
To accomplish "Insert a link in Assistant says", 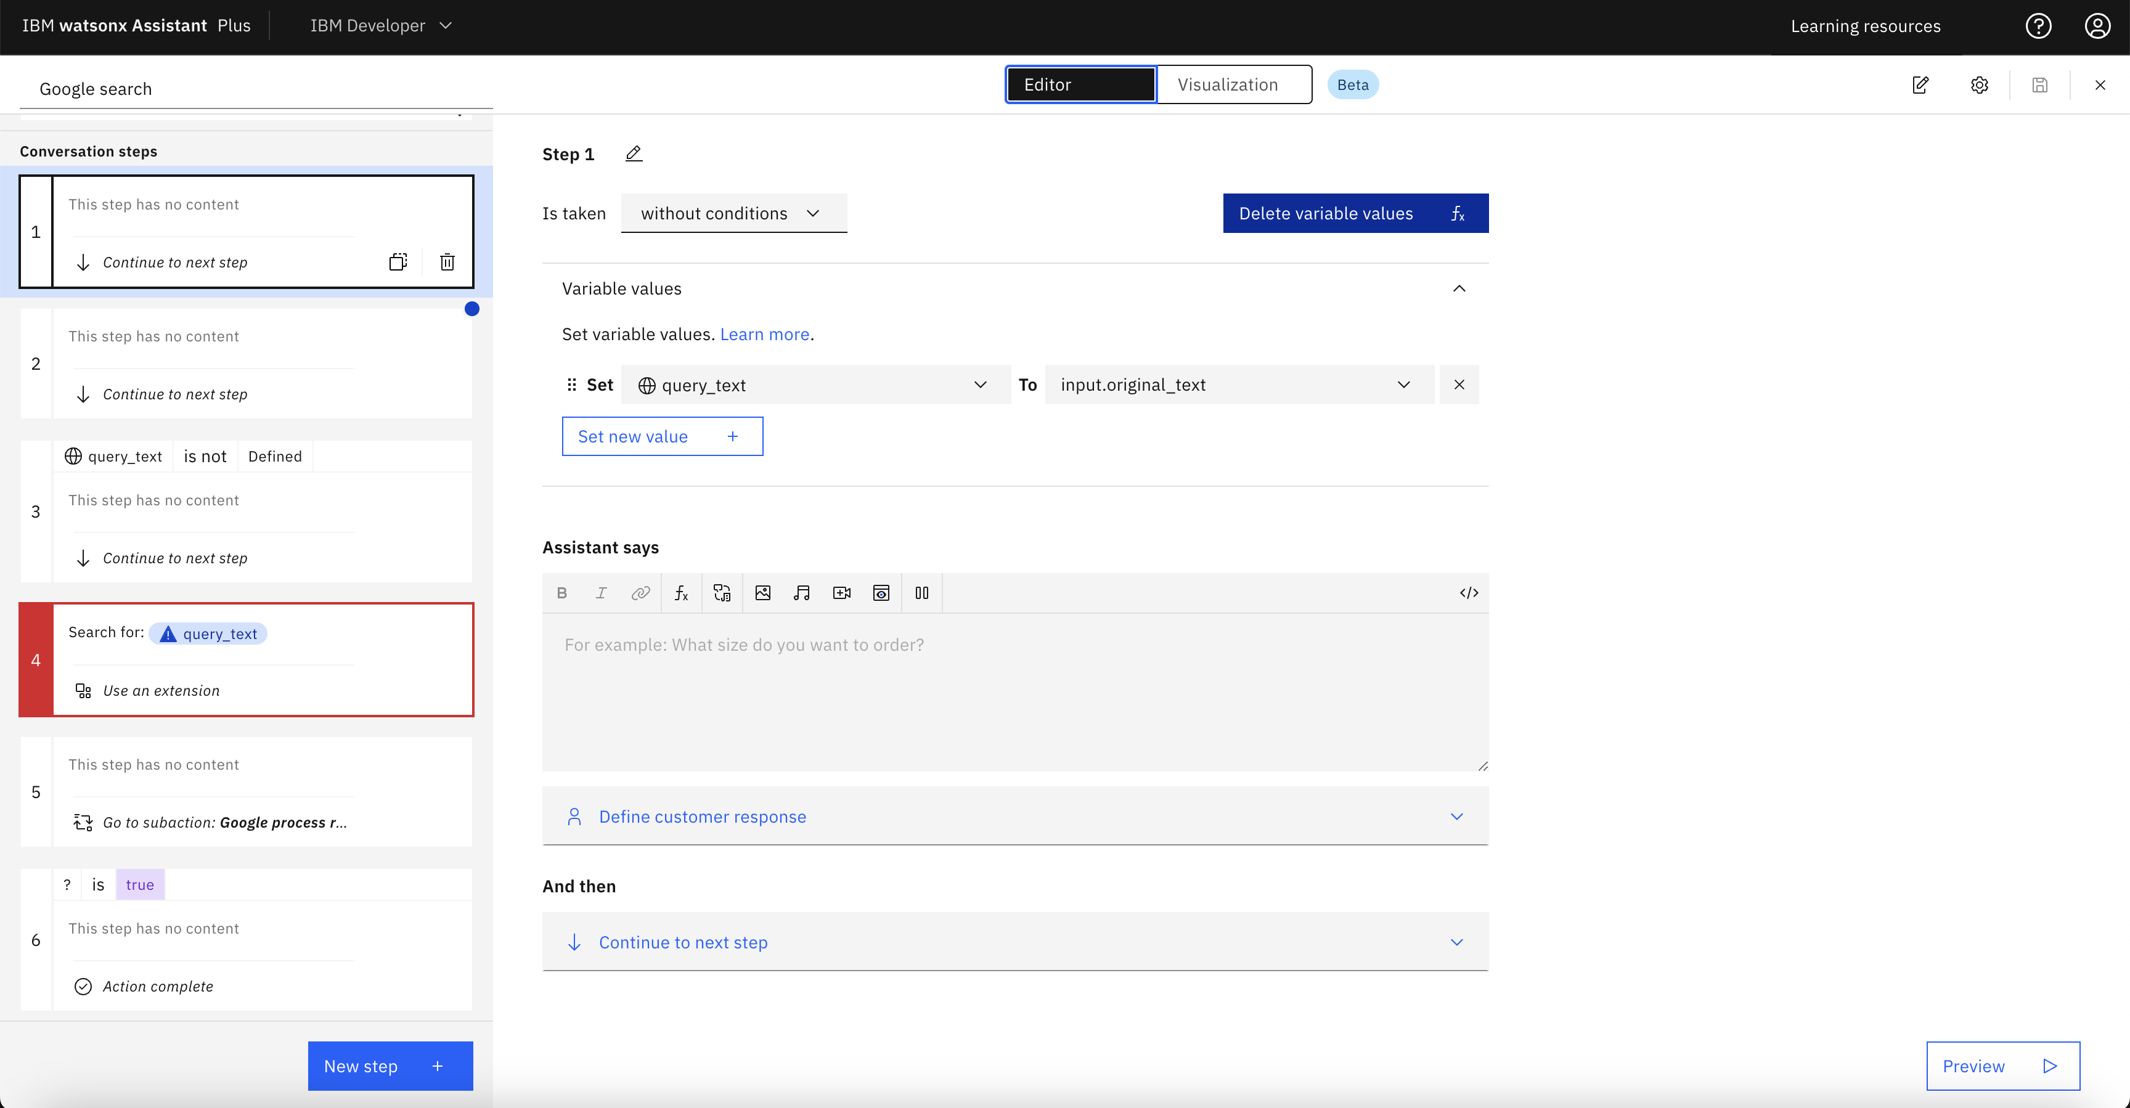I will (x=640, y=593).
